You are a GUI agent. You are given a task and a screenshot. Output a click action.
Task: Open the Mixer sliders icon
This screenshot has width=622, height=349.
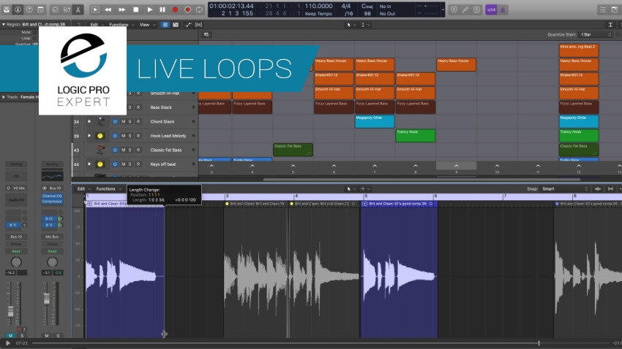pos(67,9)
